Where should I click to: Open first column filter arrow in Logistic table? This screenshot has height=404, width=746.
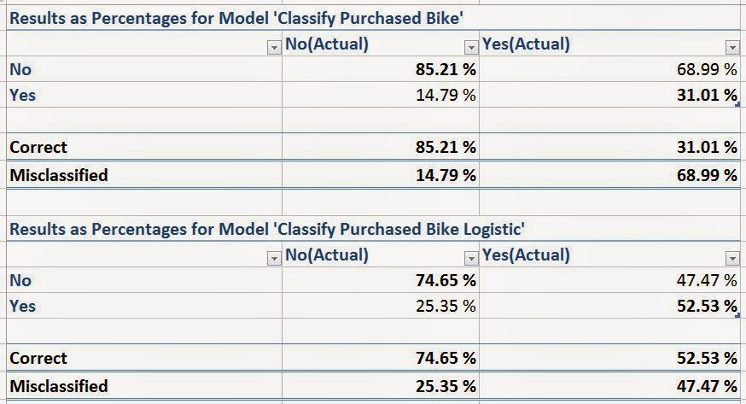point(273,258)
